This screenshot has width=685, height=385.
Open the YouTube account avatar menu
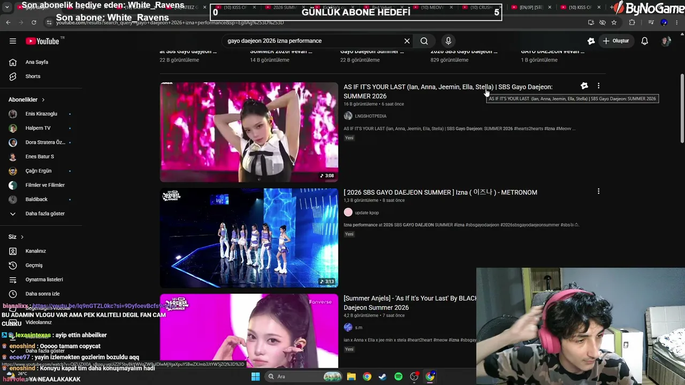(x=666, y=41)
